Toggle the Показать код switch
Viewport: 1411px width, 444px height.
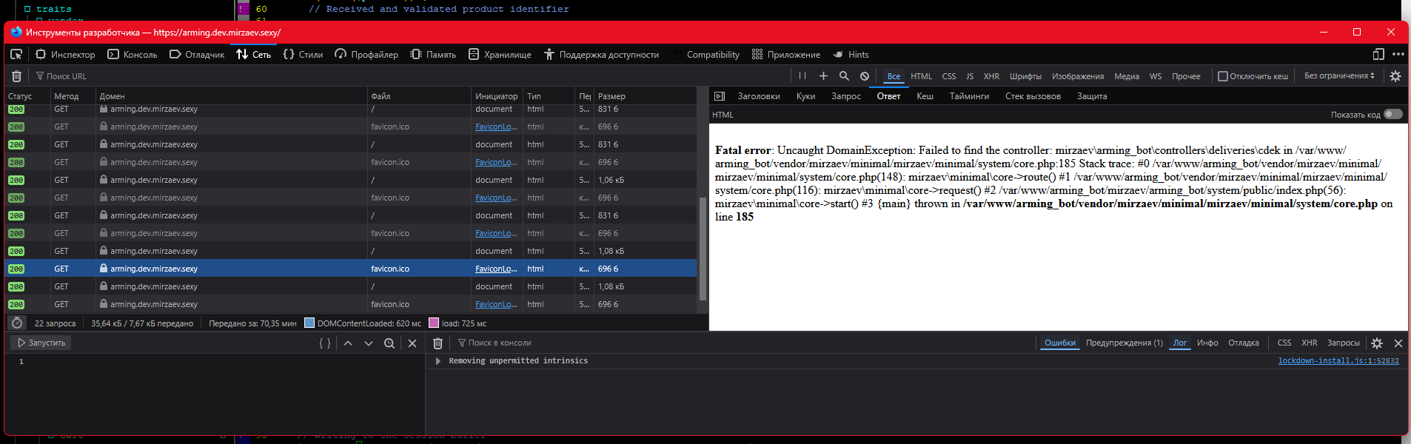1393,114
